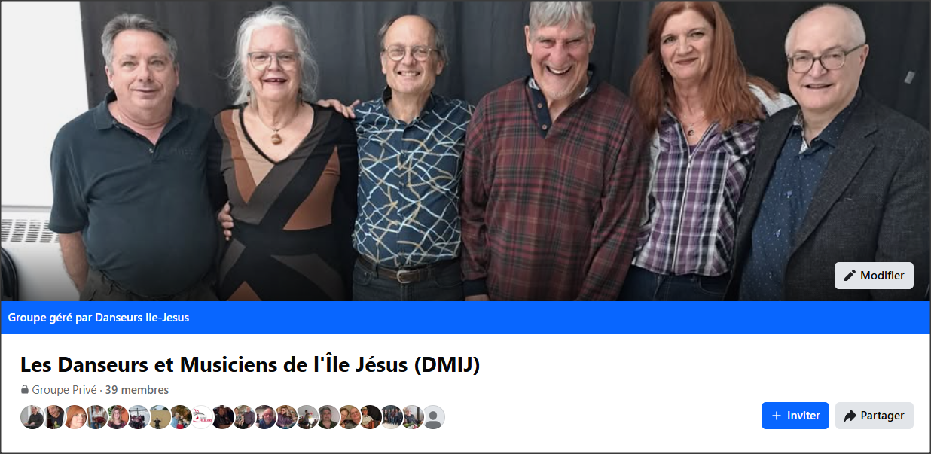Click the plus icon on Inviter

tap(777, 416)
